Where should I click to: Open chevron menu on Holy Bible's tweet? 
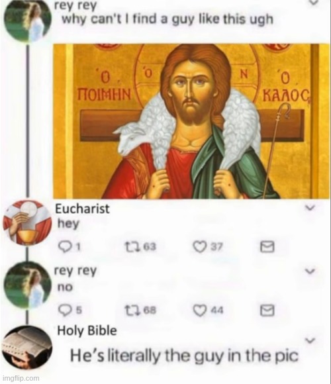pos(310,341)
